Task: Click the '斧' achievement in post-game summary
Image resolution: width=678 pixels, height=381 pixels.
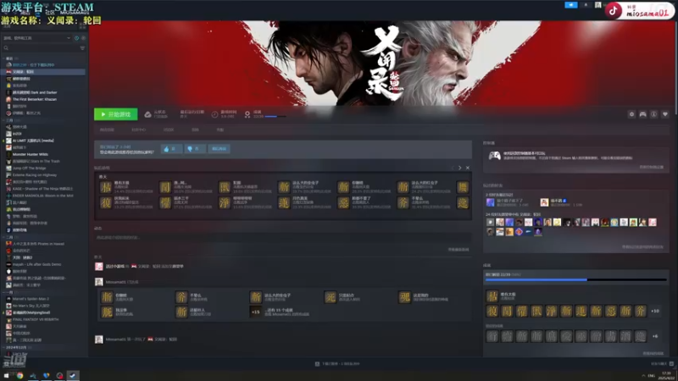Action: [x=403, y=202]
